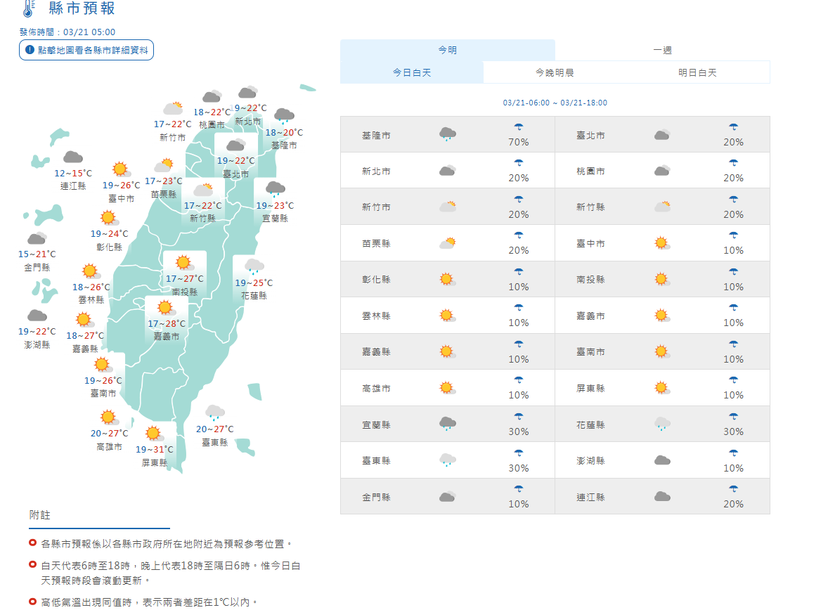Viewport: 828px width, 610px height.
Task: Click the sunny icon above Taichung on map
Action: (x=120, y=169)
